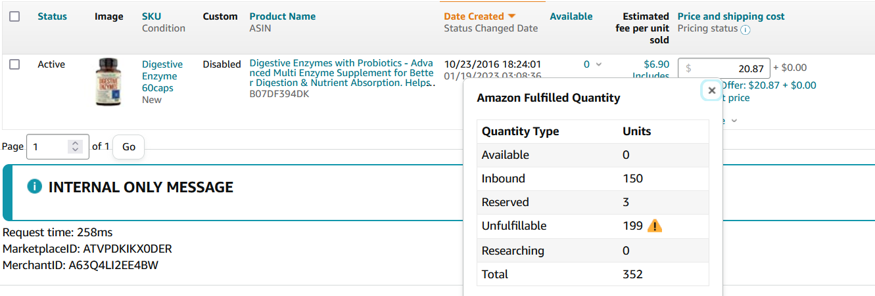Sort by Available column header
The width and height of the screenshot is (875, 296).
(571, 16)
